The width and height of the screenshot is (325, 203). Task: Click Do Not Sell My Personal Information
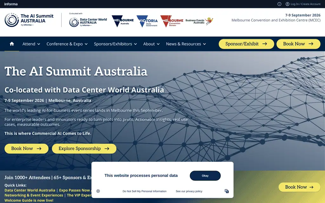144,191
